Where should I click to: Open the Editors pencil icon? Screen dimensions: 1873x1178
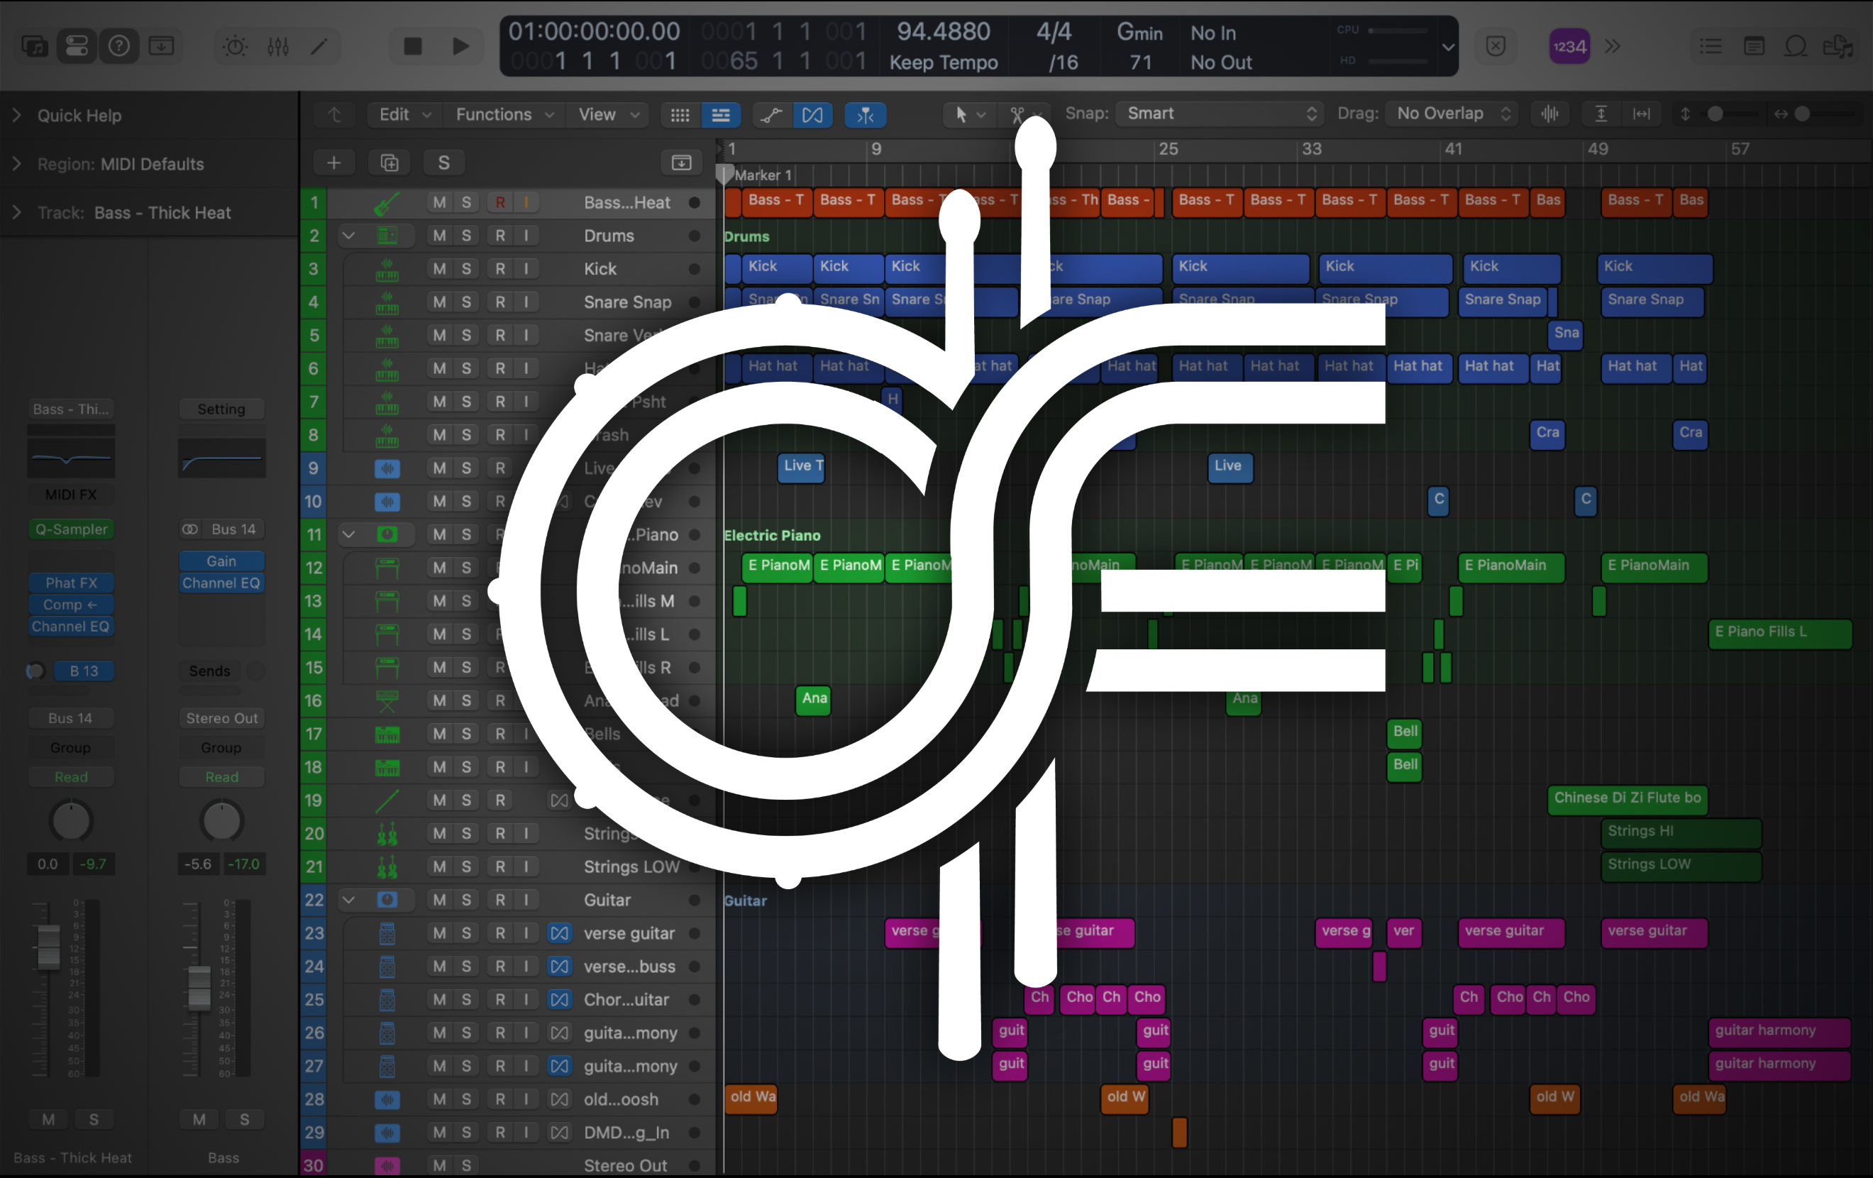[x=319, y=47]
